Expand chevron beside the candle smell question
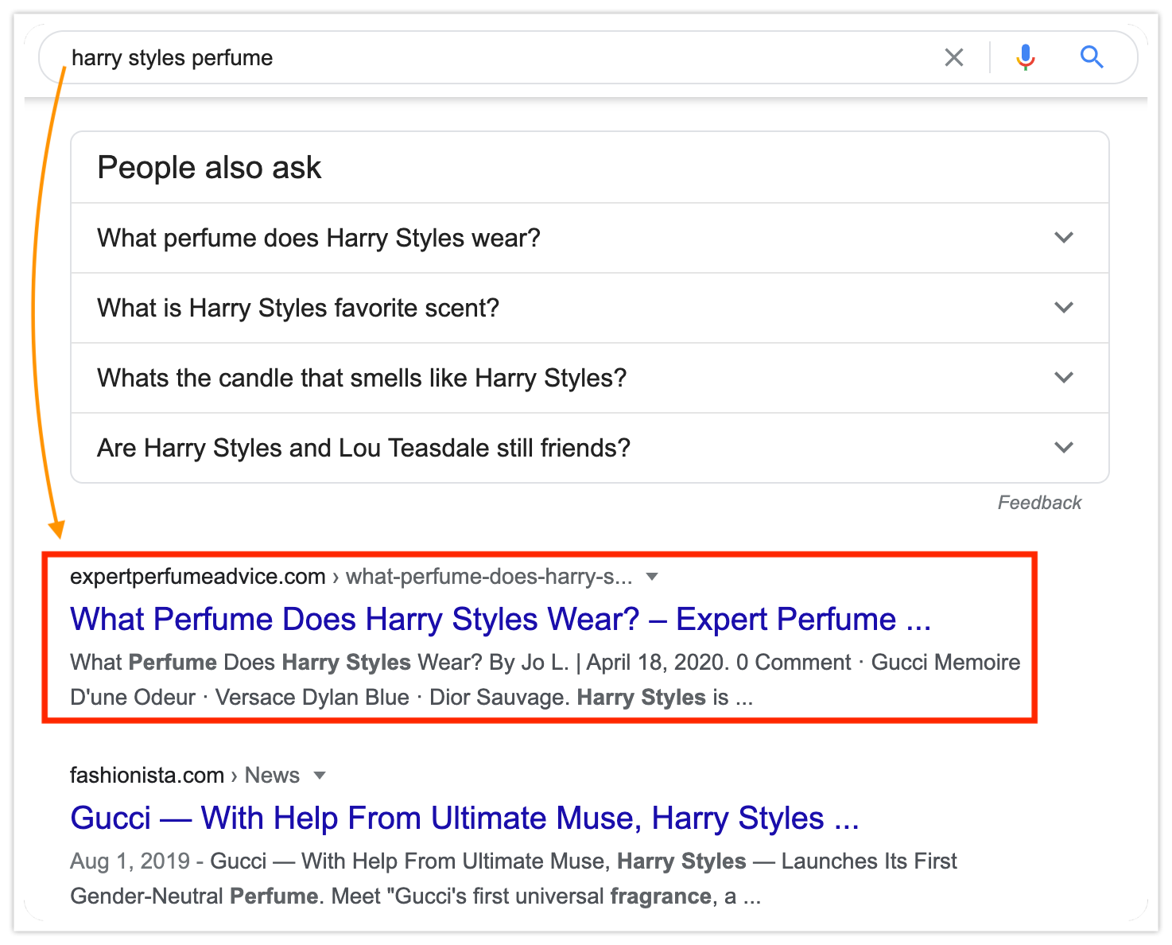1172x945 pixels. [x=1063, y=378]
